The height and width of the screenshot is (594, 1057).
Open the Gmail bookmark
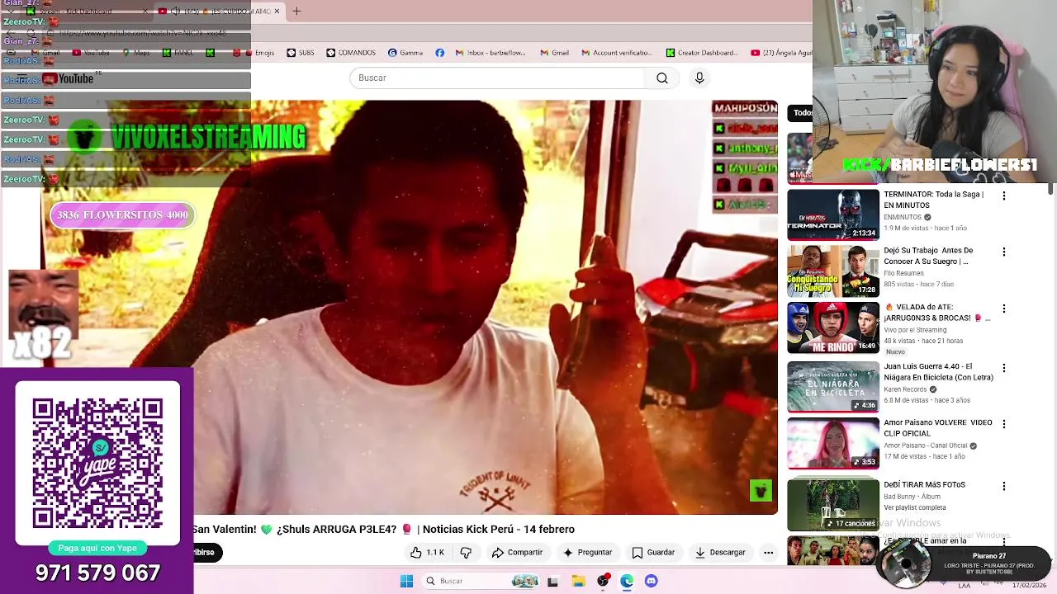click(555, 53)
